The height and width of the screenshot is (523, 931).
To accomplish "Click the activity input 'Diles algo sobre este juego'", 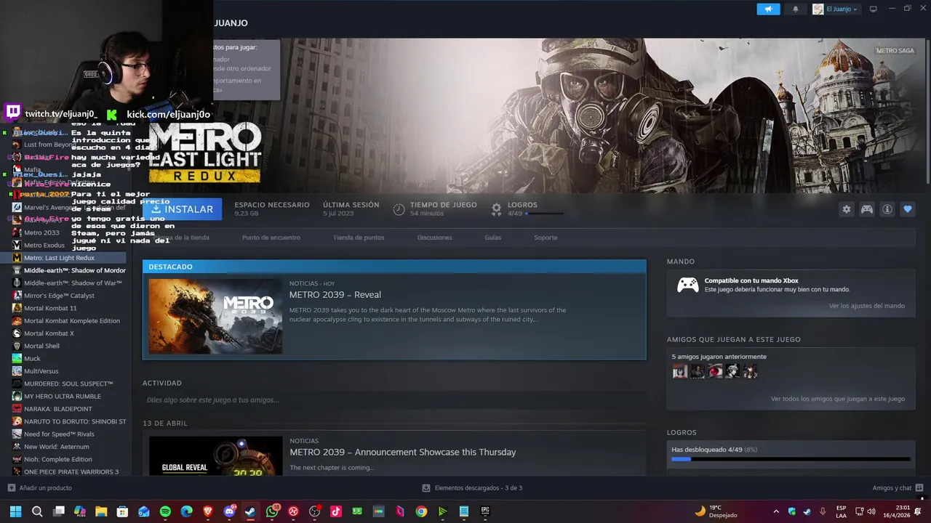I will coord(393,400).
